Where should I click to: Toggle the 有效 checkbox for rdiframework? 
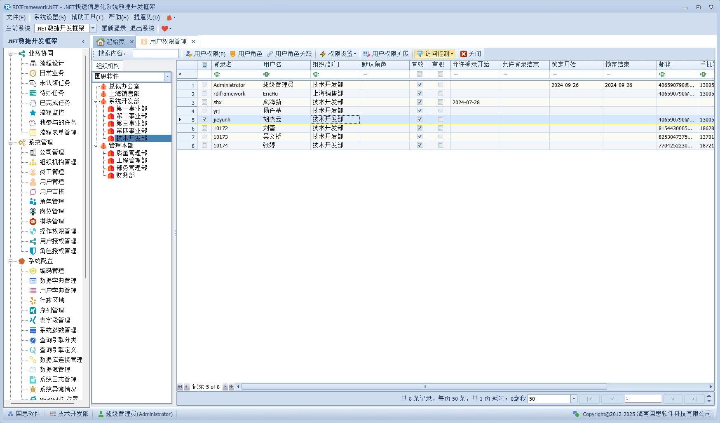click(420, 93)
